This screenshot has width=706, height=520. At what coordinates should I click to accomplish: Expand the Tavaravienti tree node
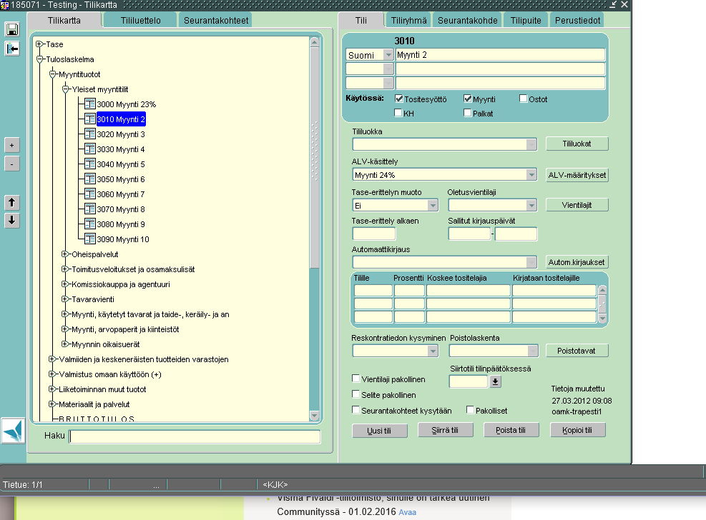tap(65, 299)
